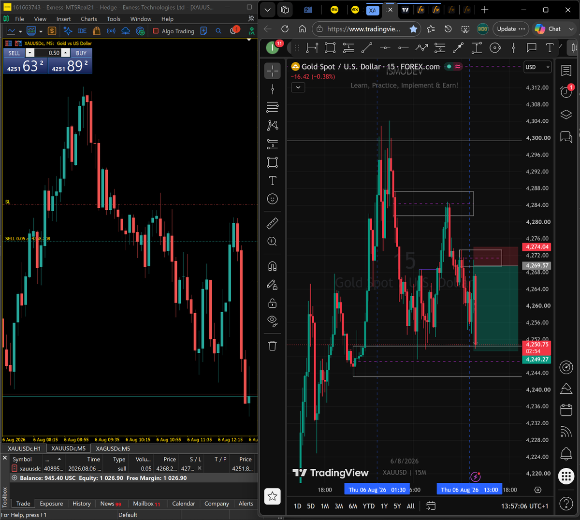Open the MetaTrader search magnifier
580x520 pixels.
tap(218, 31)
